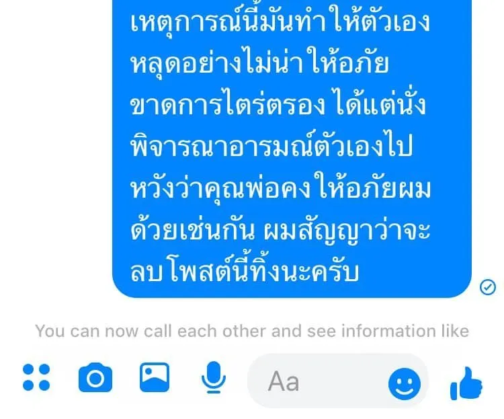The image size is (504, 419).
Task: Open the camera to take a photo
Action: pos(95,377)
